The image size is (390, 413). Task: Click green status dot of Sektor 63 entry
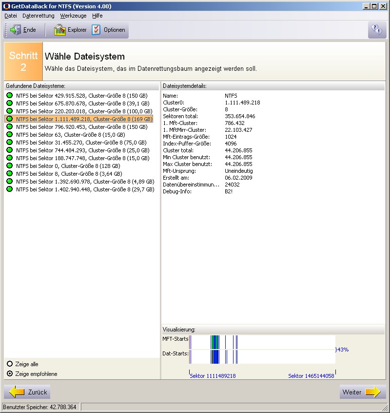(x=9, y=134)
